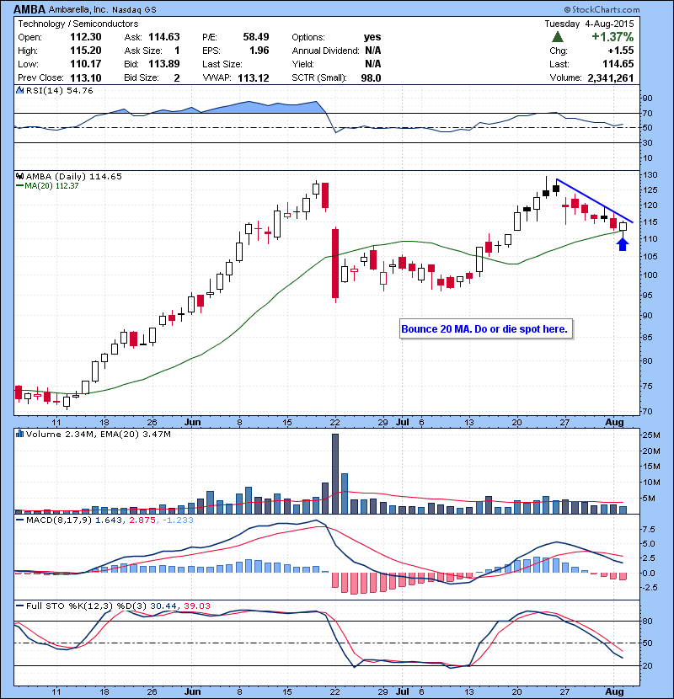Click the EPS value 1.96
This screenshot has width=674, height=699.
[x=259, y=51]
